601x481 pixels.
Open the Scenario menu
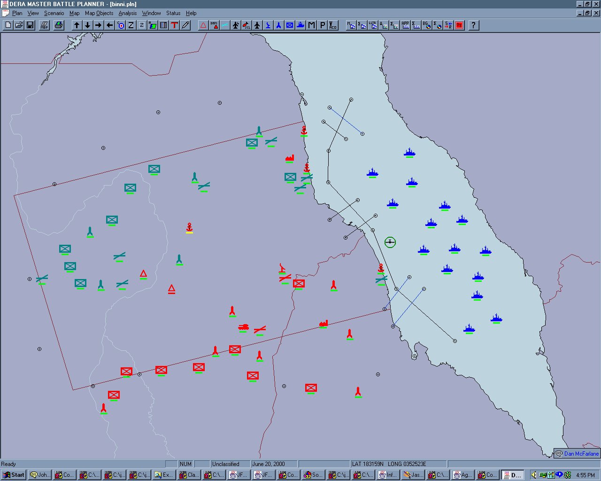pos(54,13)
